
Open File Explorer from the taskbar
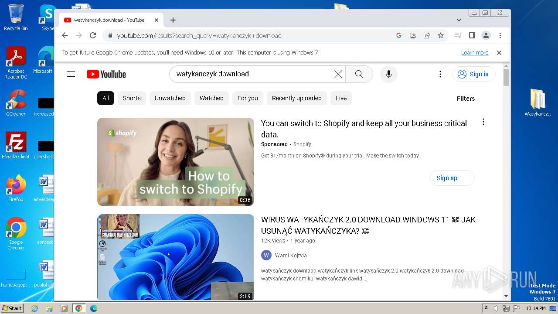click(x=49, y=308)
